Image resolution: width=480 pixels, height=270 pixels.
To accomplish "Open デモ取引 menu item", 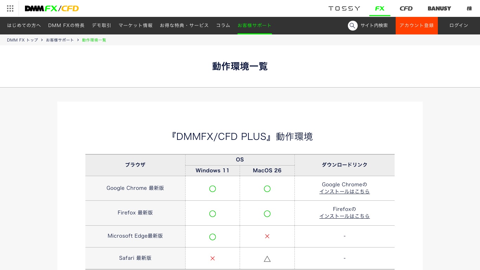I will pyautogui.click(x=102, y=25).
